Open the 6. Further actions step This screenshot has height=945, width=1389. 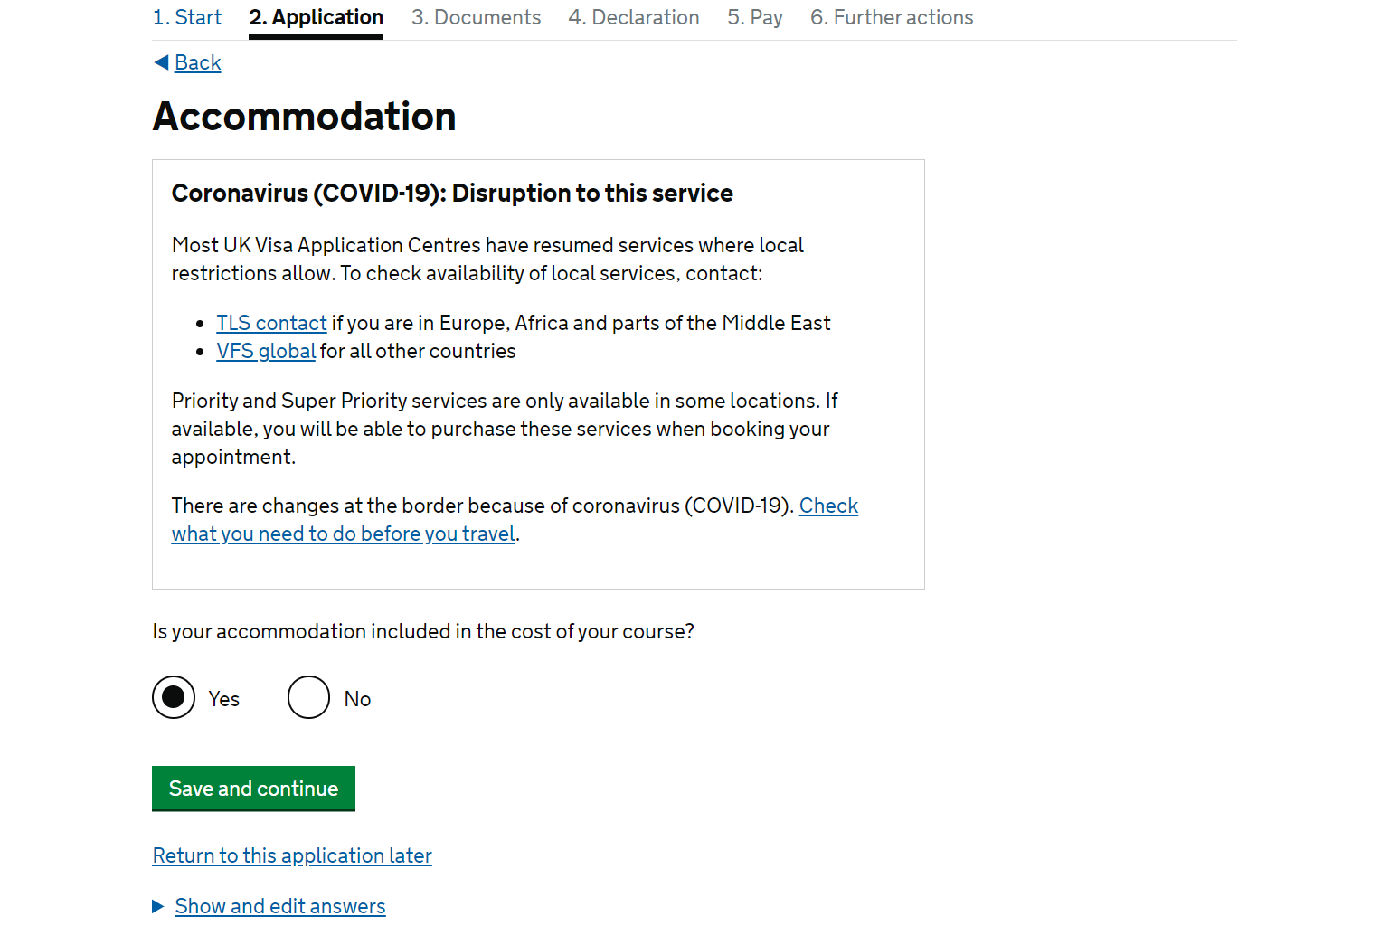click(892, 17)
